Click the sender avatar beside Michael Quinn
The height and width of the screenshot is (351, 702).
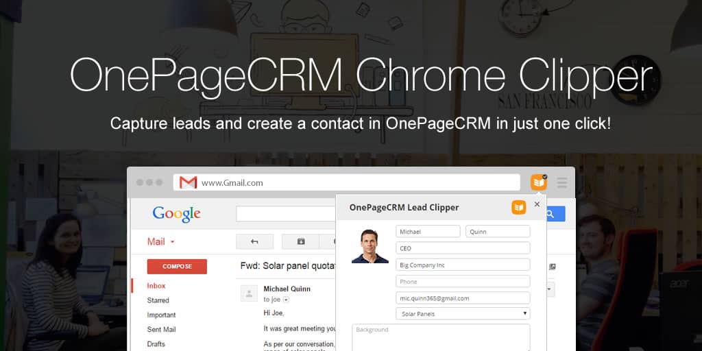249,293
